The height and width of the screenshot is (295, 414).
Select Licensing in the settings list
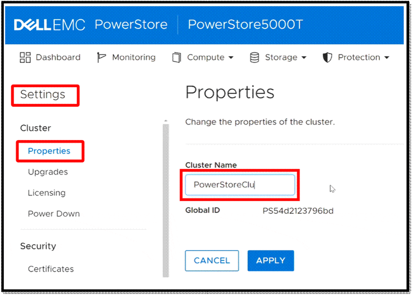pos(47,193)
